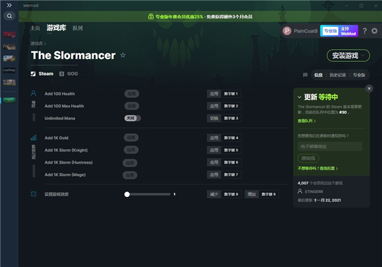382x267 pixels.
Task: Click the stats category bar-chart icon
Action: (x=33, y=138)
